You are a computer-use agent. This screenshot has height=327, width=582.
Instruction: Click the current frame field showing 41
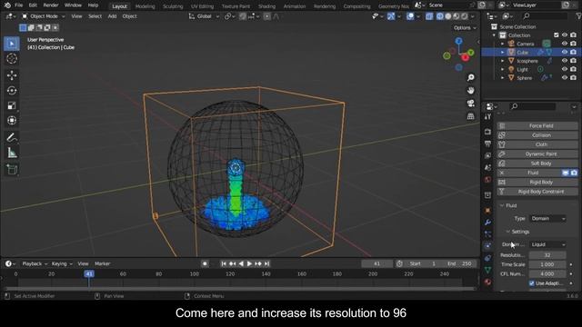point(376,263)
